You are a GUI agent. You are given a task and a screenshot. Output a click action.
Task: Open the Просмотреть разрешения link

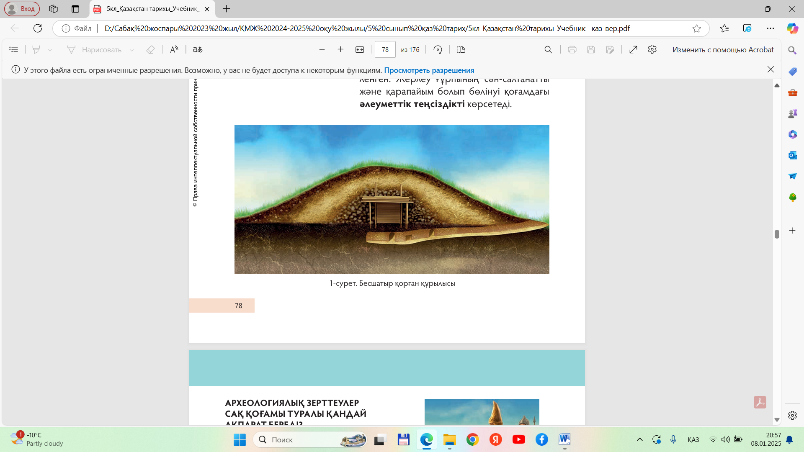pos(429,70)
